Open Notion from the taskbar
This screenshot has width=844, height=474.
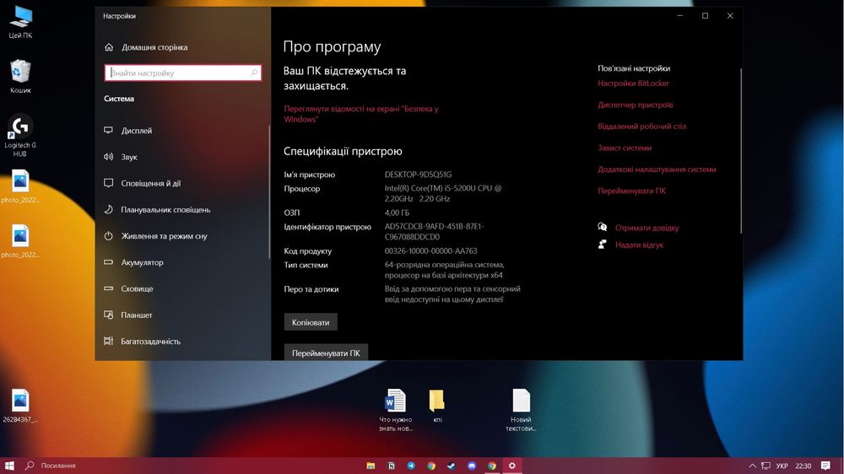coord(392,466)
